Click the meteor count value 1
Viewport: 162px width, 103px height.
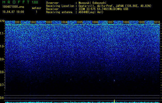37,12
